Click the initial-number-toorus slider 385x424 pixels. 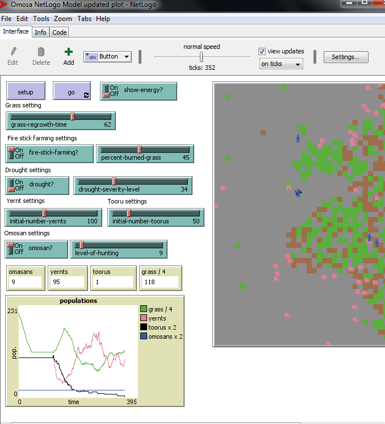(156, 218)
